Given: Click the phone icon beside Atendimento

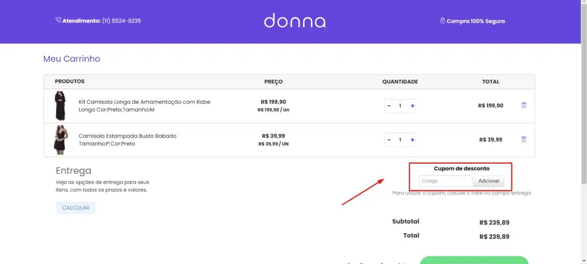Looking at the screenshot, I should pos(58,20).
